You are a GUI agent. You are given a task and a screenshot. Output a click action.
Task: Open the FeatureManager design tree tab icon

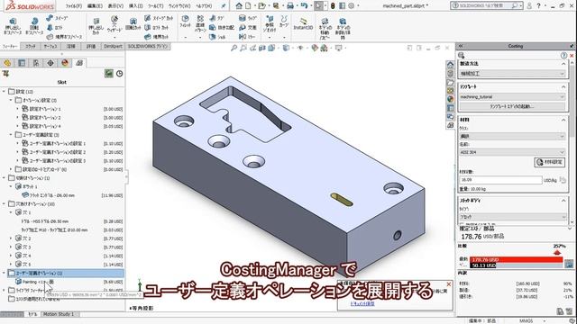click(7, 63)
